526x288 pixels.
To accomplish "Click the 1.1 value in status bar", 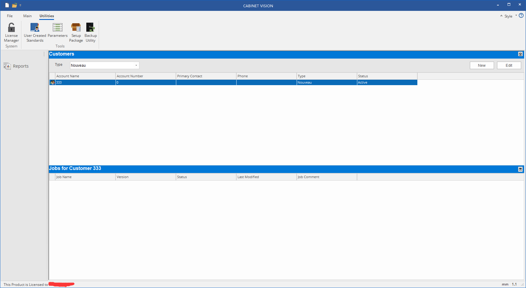I will 514,284.
